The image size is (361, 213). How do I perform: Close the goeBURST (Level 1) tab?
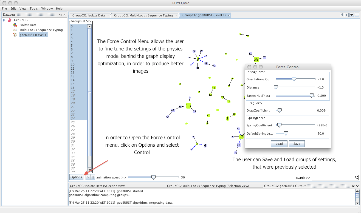[229, 15]
